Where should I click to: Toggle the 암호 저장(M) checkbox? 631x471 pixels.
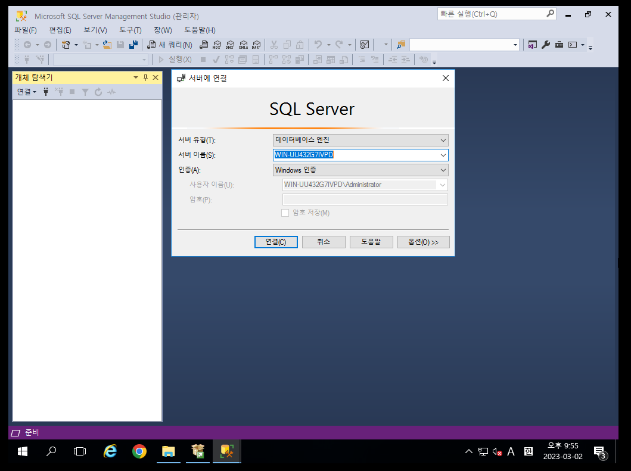tap(285, 213)
